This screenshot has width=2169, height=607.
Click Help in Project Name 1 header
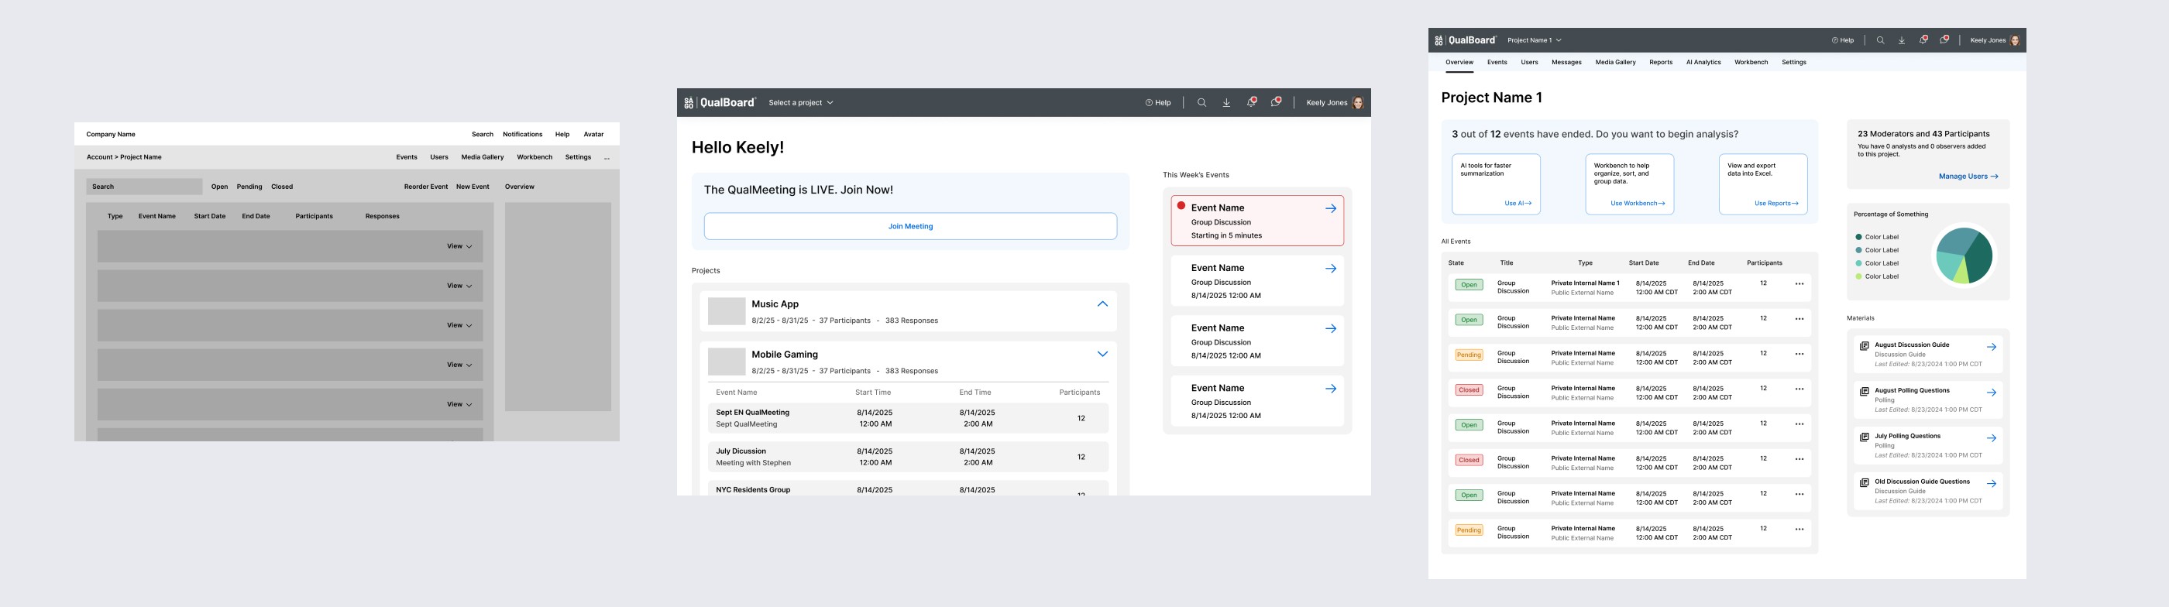1842,40
